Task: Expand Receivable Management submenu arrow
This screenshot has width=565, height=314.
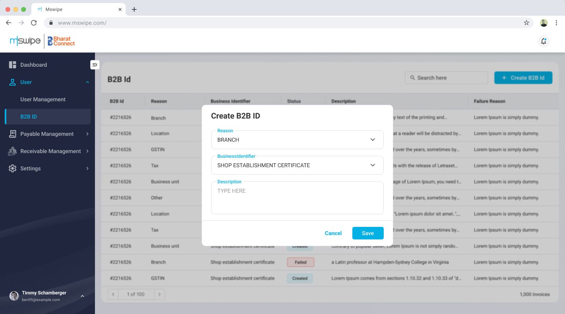Action: coord(87,151)
